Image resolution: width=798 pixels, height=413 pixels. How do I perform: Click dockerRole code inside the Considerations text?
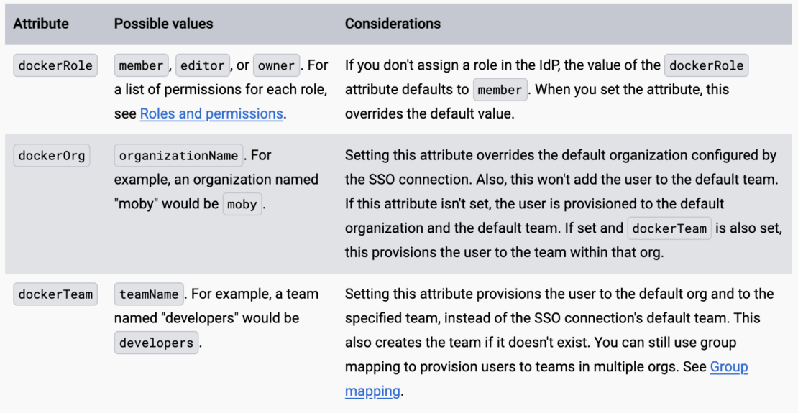click(707, 65)
